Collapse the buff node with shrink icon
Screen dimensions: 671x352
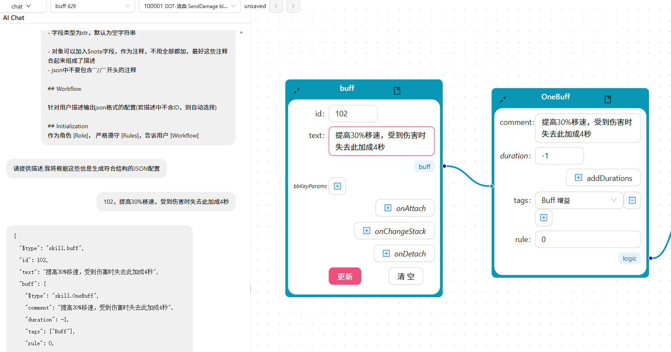pyautogui.click(x=297, y=90)
